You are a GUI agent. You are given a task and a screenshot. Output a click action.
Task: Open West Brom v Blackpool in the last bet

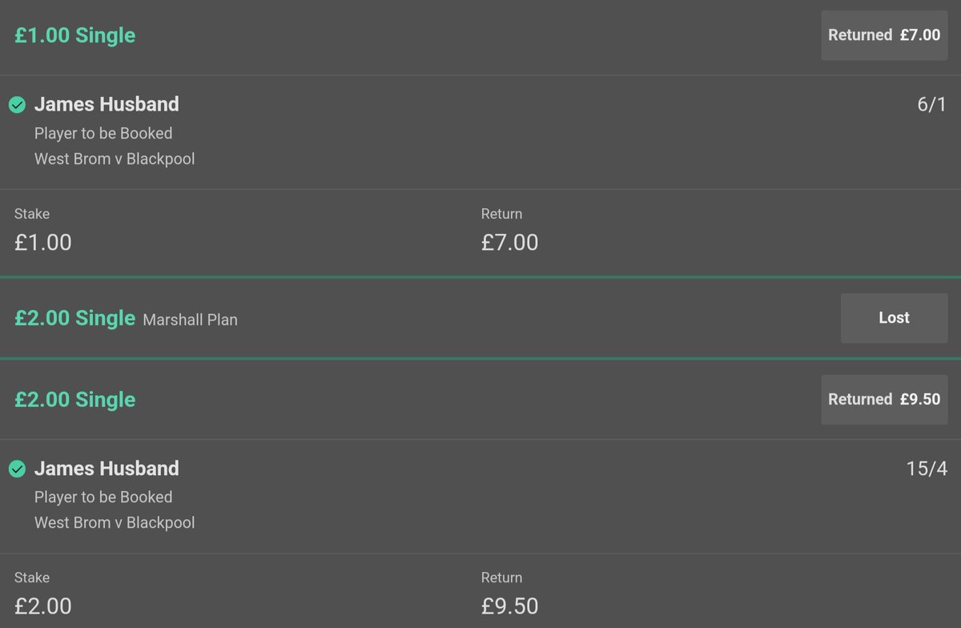(115, 522)
